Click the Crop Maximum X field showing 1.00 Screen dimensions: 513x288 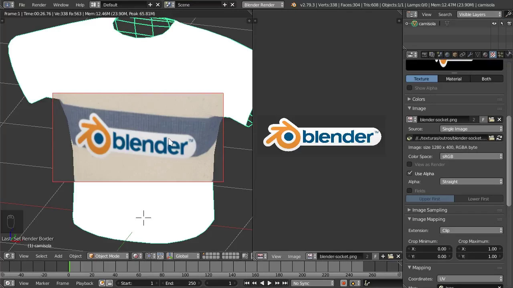click(x=479, y=249)
